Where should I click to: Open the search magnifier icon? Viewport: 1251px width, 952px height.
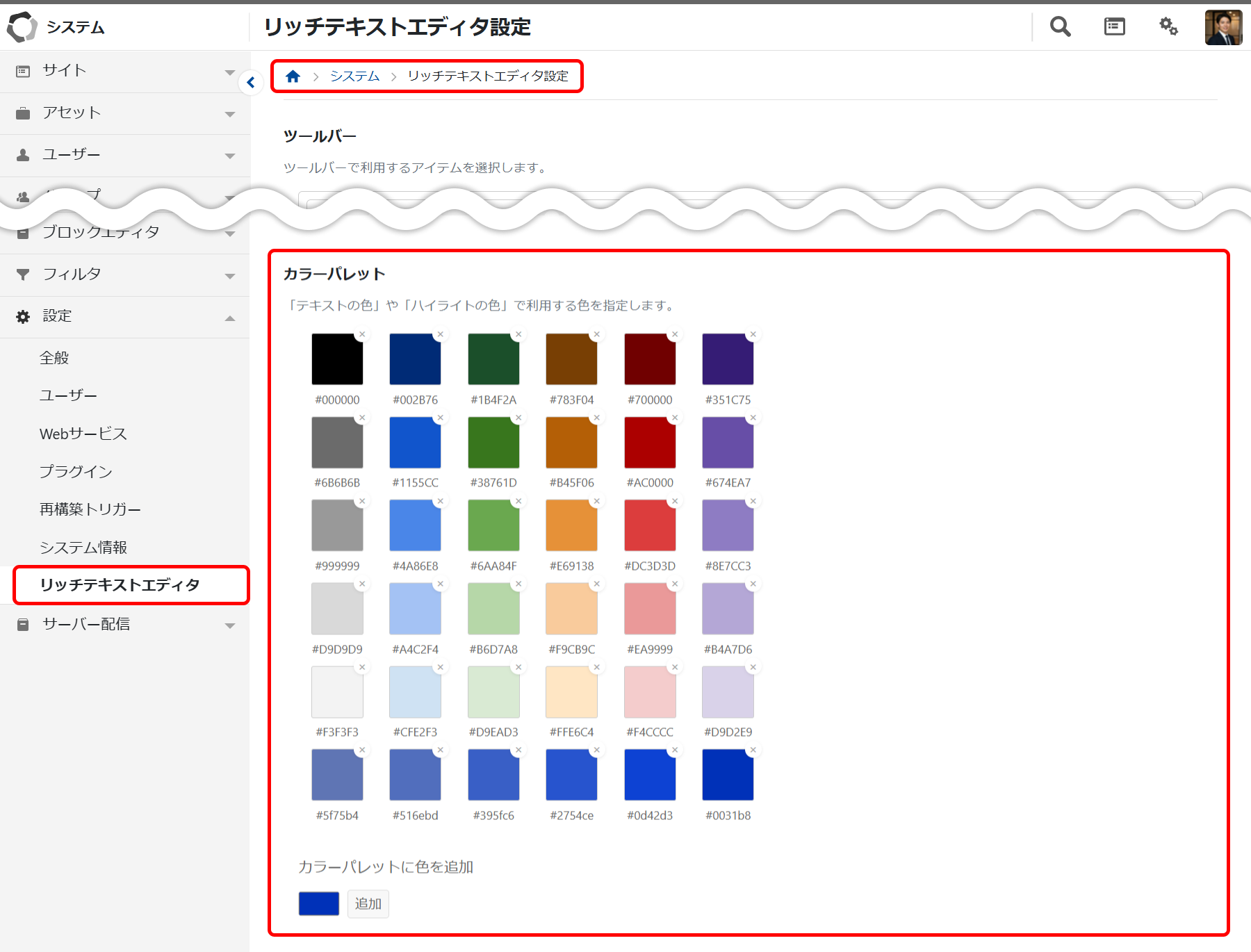point(1060,27)
